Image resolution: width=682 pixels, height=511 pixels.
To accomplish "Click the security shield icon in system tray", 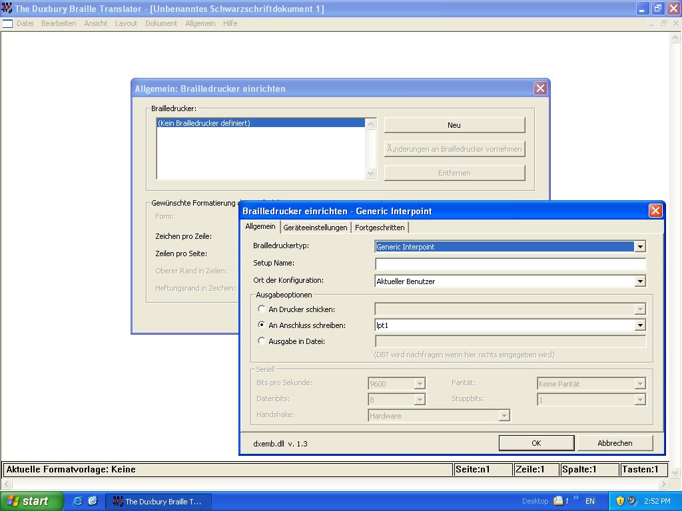I will tap(620, 501).
